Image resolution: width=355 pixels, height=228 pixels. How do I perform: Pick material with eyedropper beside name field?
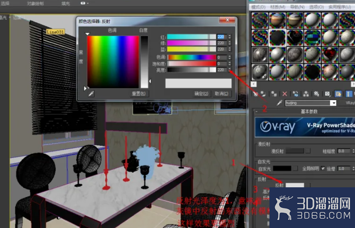click(x=280, y=103)
